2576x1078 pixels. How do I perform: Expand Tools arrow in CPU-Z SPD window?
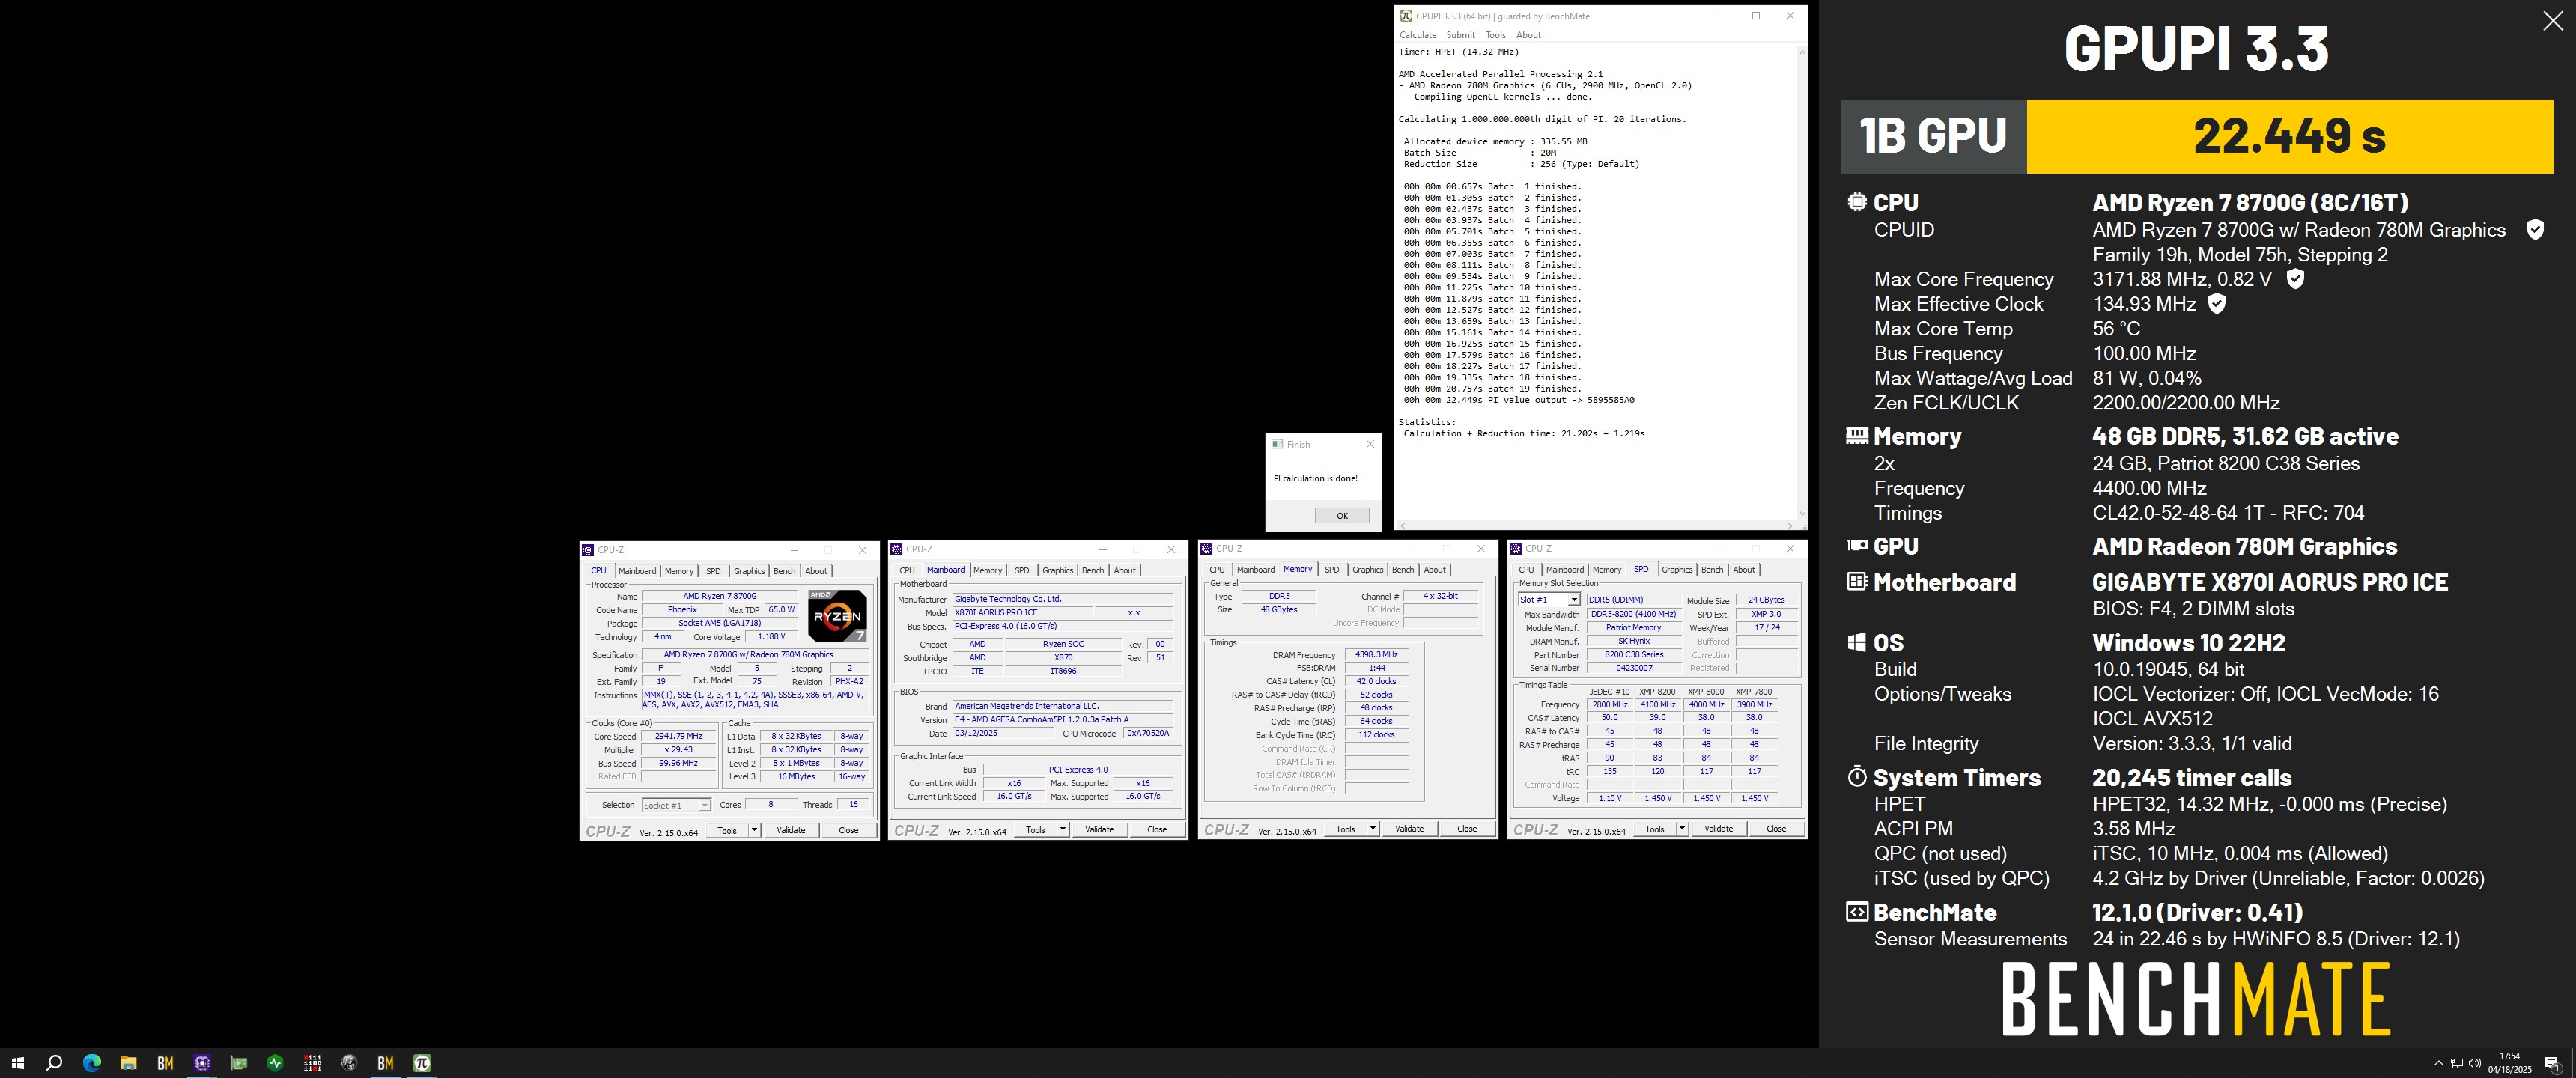(x=1681, y=828)
